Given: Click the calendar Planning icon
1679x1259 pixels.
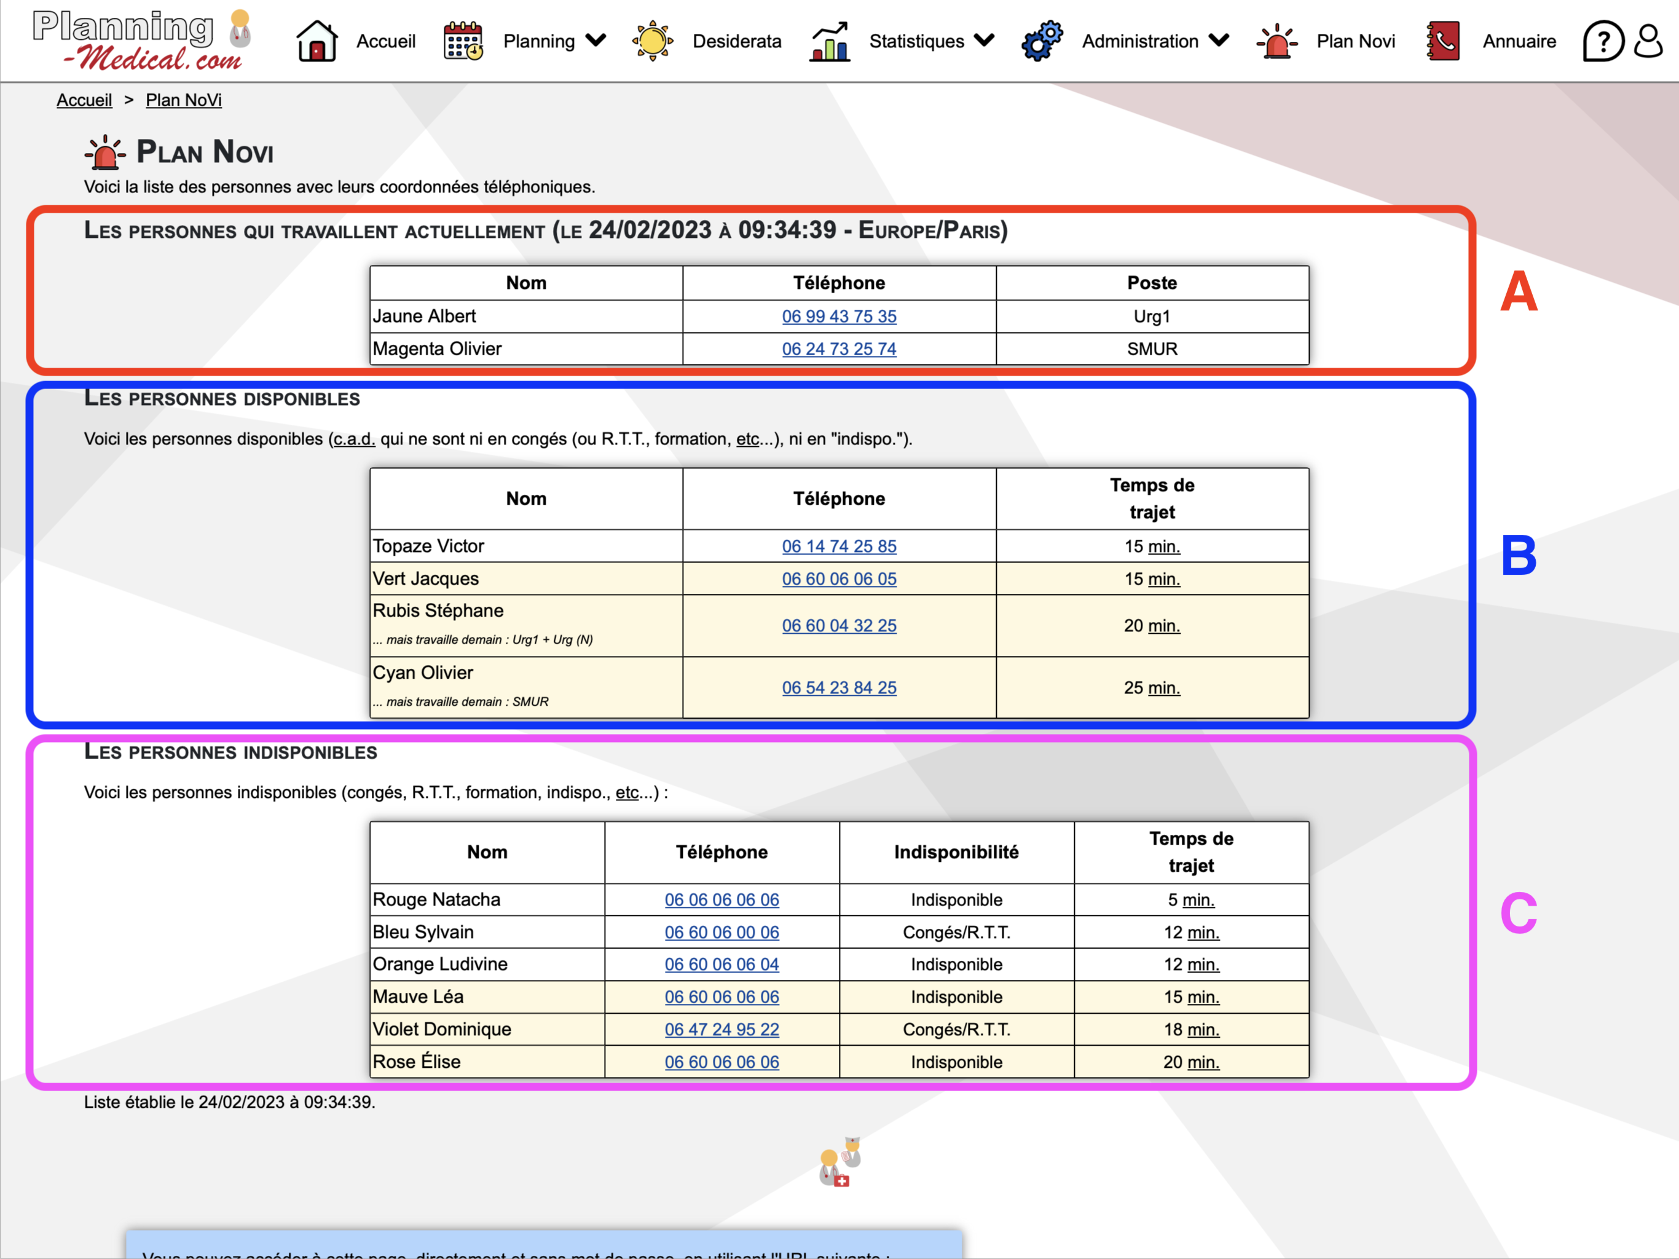Looking at the screenshot, I should pos(463,41).
